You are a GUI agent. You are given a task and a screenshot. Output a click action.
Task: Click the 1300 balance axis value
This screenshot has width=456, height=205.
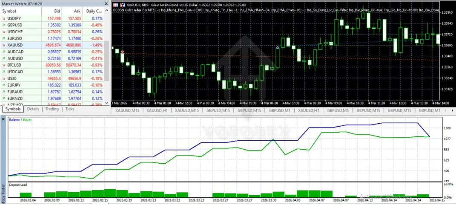click(447, 128)
